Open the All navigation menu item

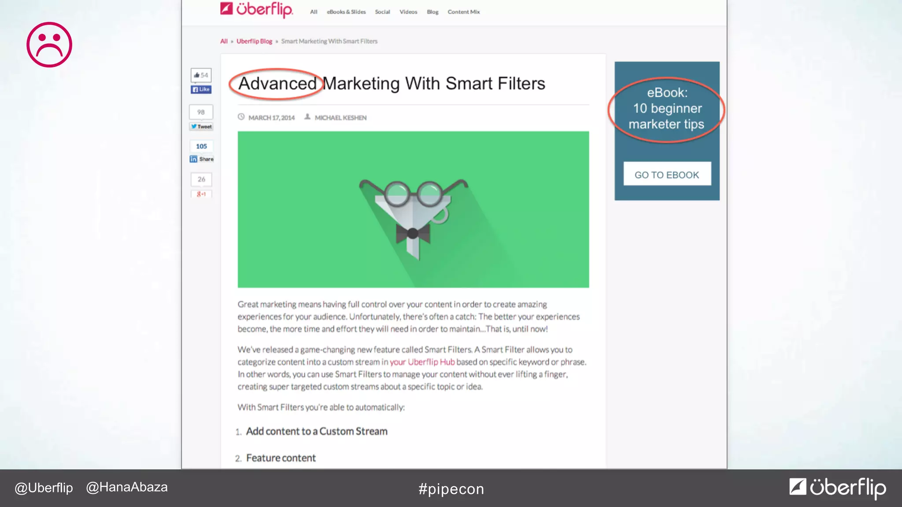click(x=314, y=12)
